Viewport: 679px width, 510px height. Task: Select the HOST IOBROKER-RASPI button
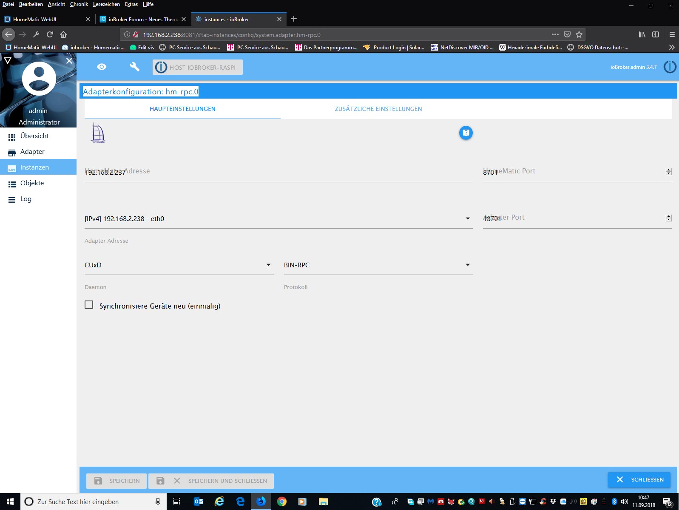tap(198, 67)
